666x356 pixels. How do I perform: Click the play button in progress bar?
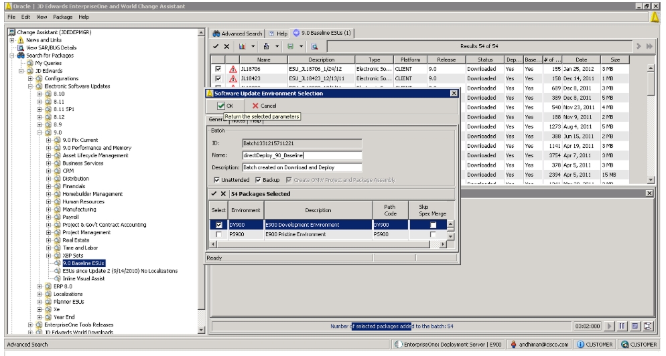coord(610,326)
